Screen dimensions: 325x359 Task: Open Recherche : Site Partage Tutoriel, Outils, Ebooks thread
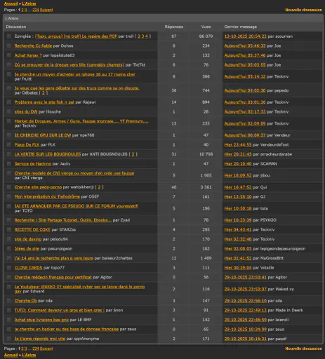[63, 220]
